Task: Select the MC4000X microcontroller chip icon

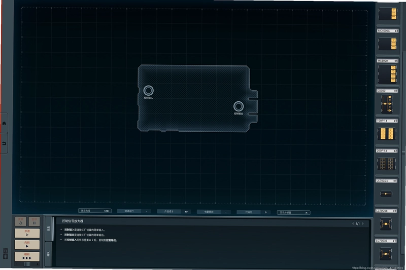Action: [388, 44]
